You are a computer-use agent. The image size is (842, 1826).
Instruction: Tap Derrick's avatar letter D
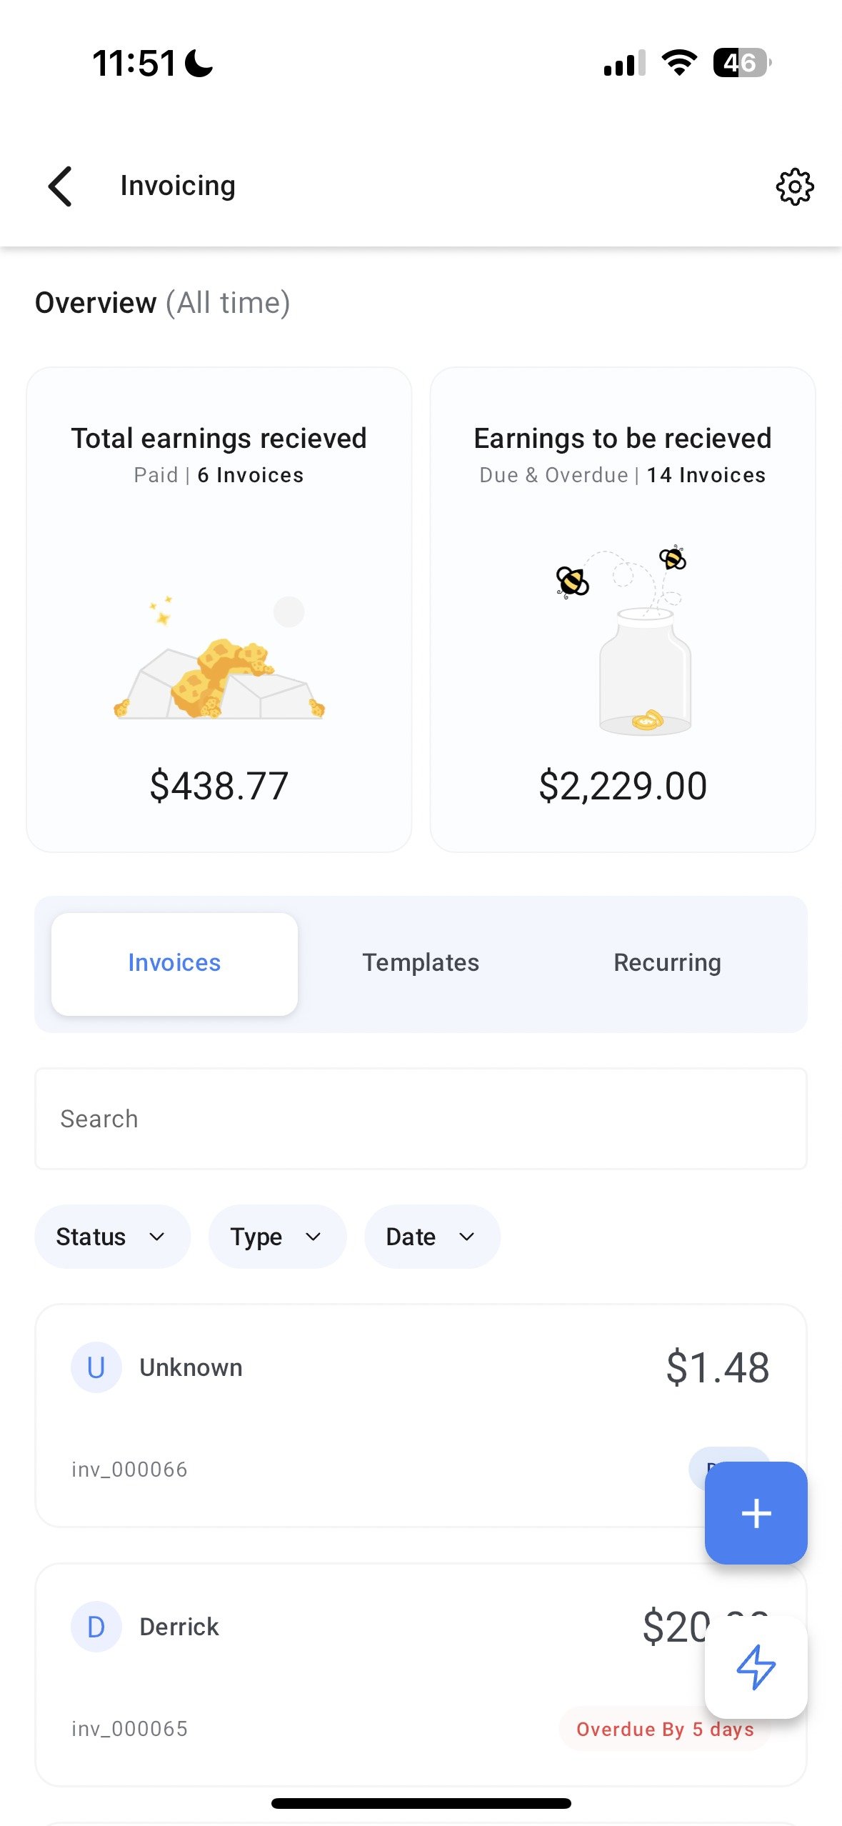(x=96, y=1627)
